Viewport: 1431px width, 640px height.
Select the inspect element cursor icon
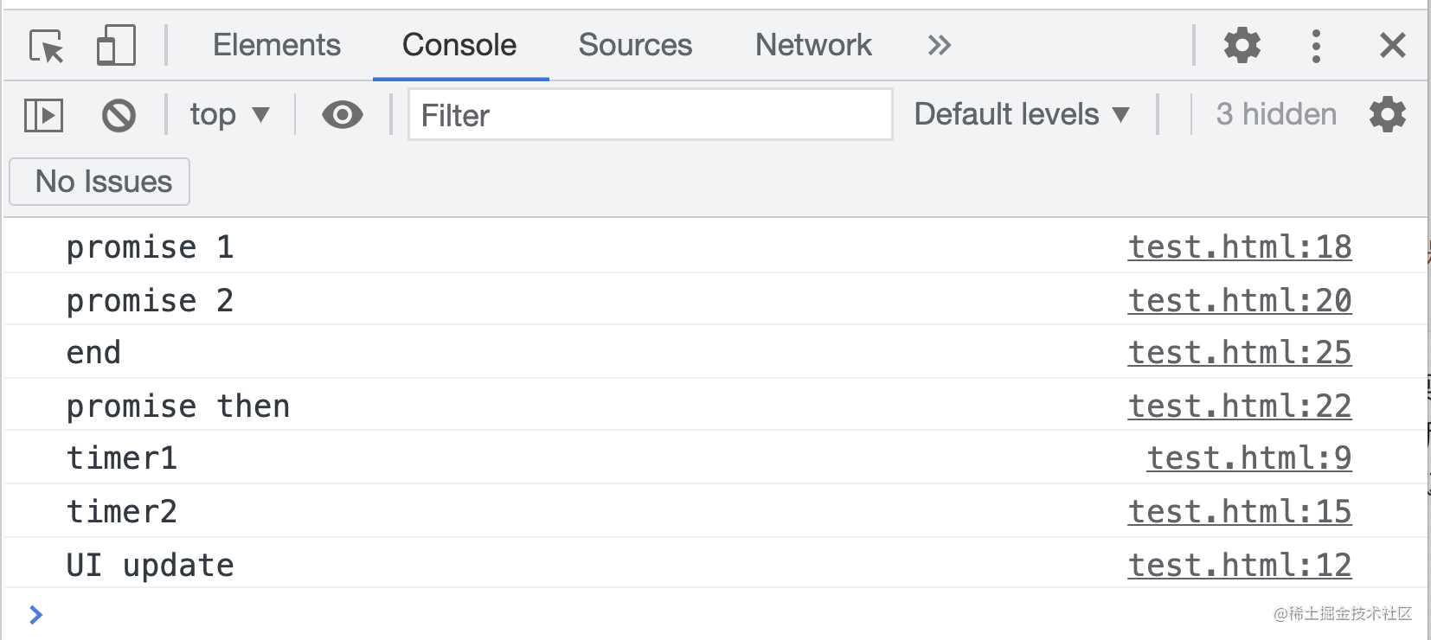[x=47, y=46]
